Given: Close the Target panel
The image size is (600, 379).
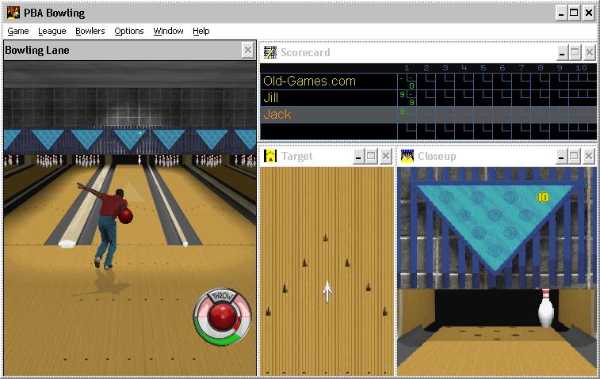Looking at the screenshot, I should [x=386, y=156].
